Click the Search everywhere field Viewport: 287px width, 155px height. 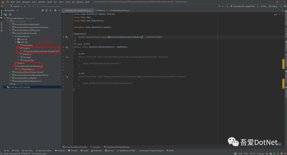click(x=51, y=6)
